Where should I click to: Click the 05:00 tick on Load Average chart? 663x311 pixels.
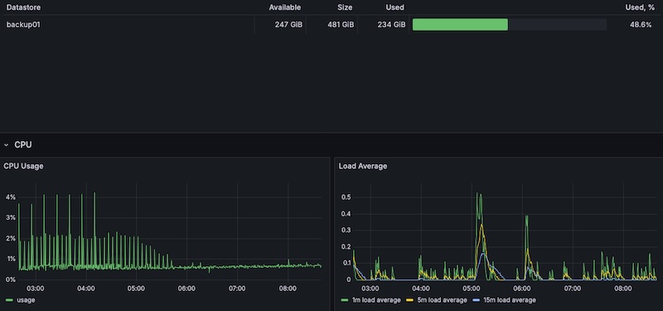472,289
